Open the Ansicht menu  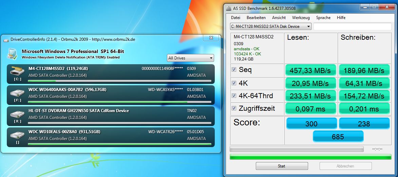279,18
